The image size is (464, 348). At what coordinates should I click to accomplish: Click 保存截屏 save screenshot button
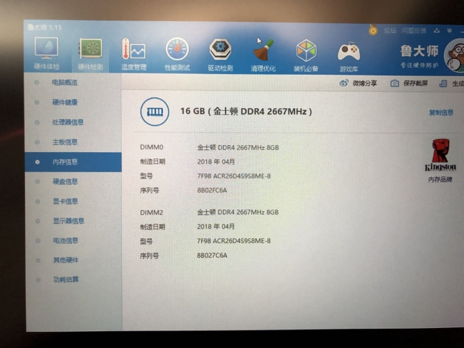point(409,83)
